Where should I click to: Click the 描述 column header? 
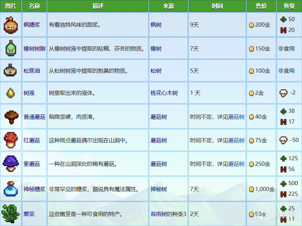98,6
